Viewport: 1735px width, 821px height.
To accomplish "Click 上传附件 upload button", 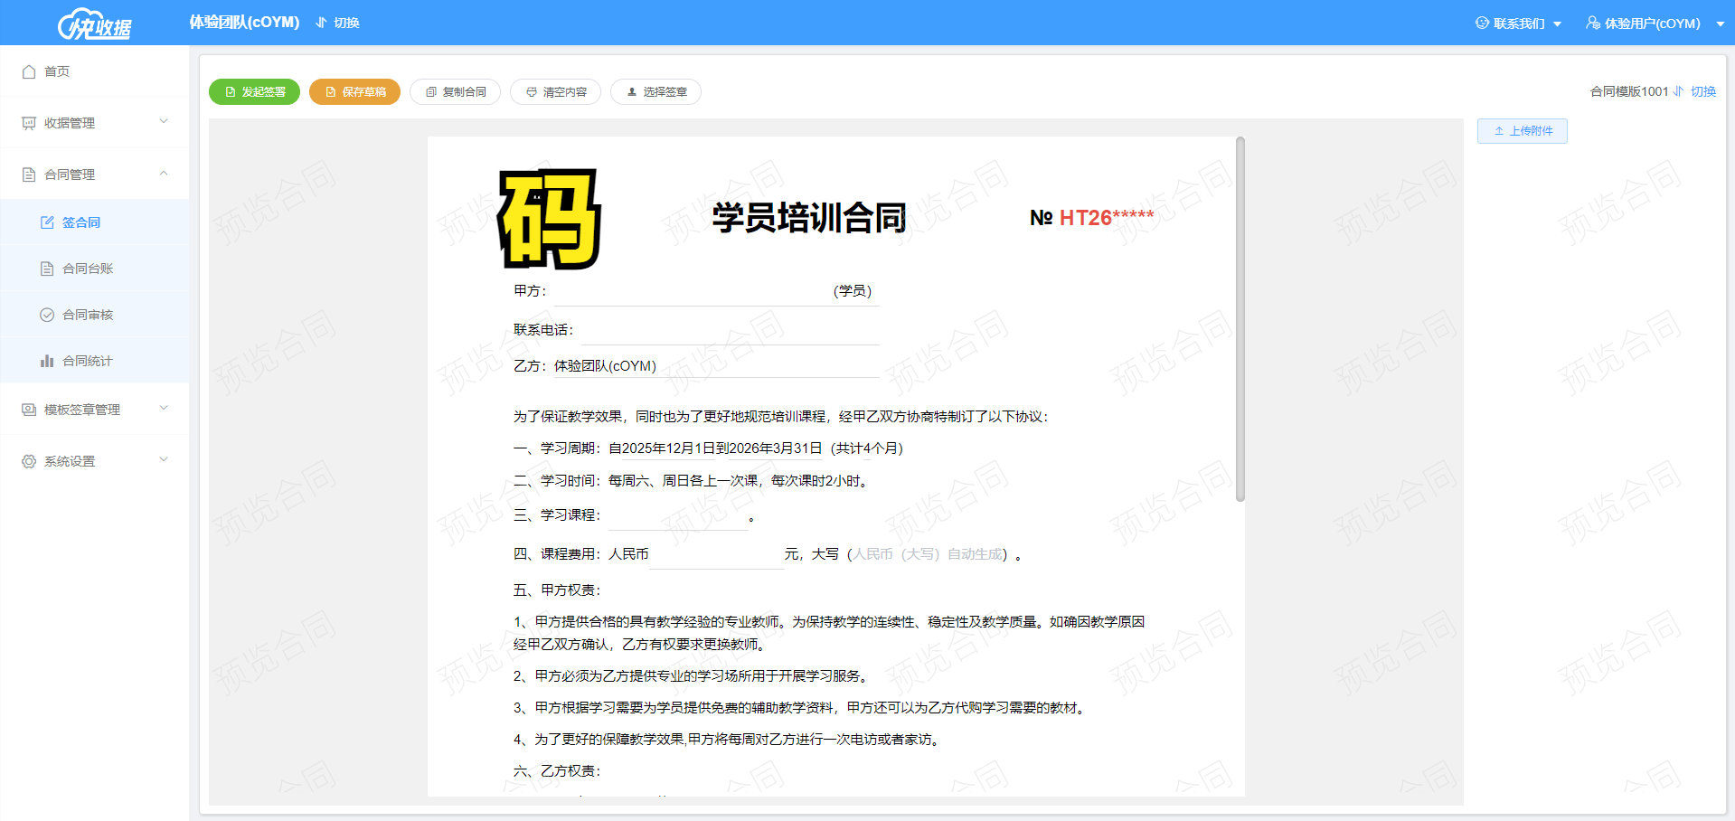I will (1522, 131).
